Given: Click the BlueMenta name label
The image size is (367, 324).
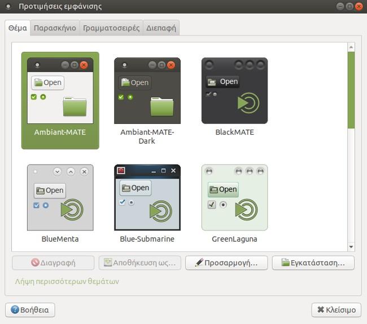Looking at the screenshot, I should click(60, 239).
